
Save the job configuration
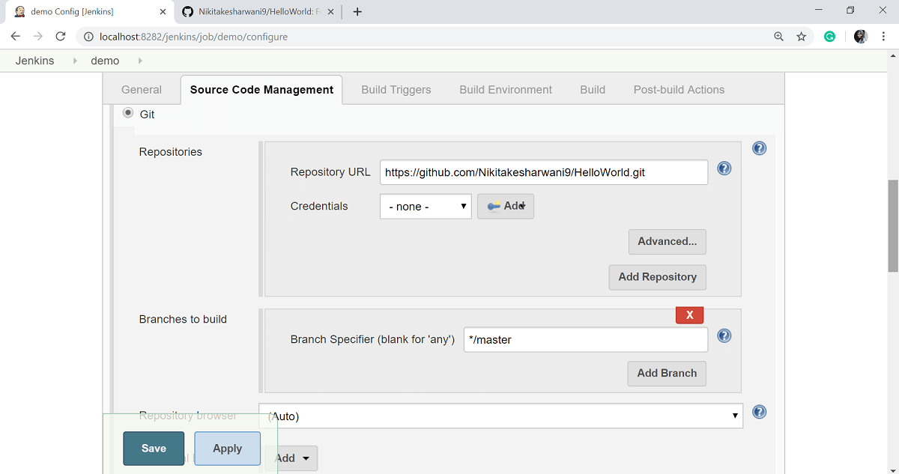[x=154, y=449]
